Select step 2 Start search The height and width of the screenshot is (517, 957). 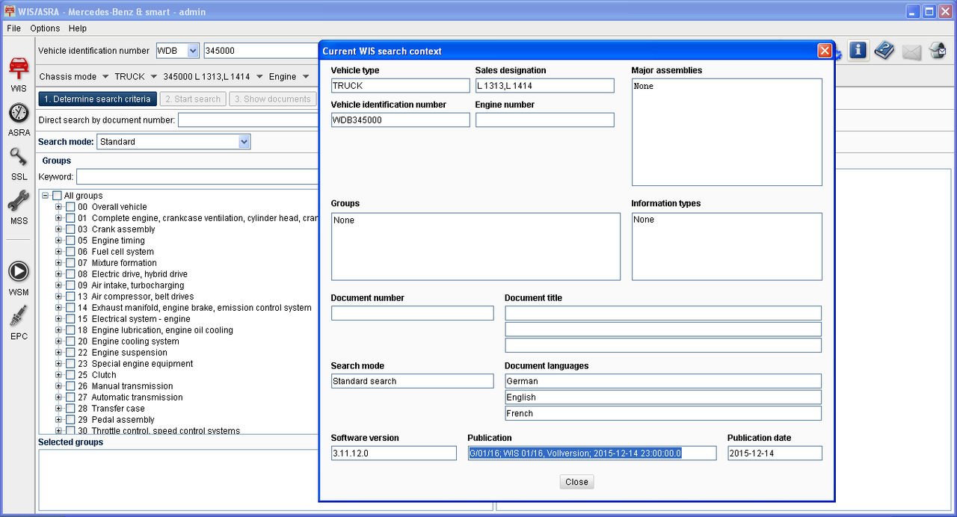pos(193,99)
